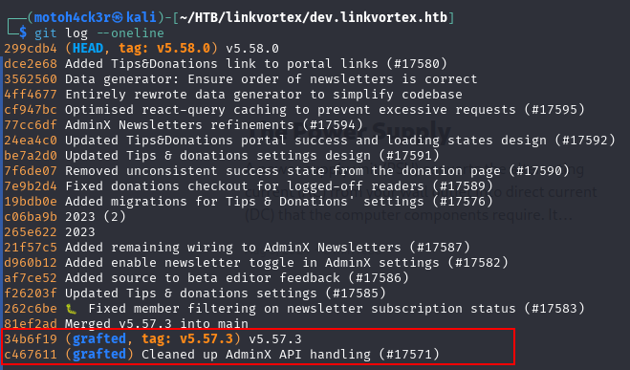Select commit hash 7f6de07
630x370 pixels.
click(x=31, y=171)
